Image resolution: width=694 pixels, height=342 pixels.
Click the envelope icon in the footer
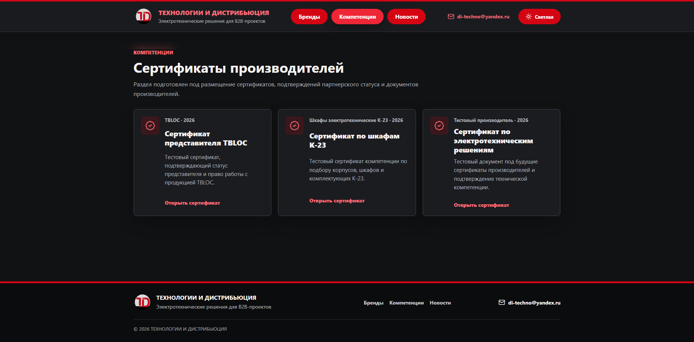pos(501,302)
